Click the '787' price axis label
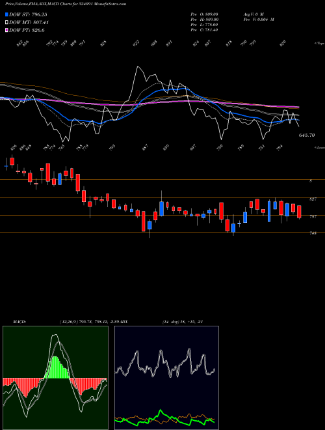This screenshot has width=325, height=430. 313,216
